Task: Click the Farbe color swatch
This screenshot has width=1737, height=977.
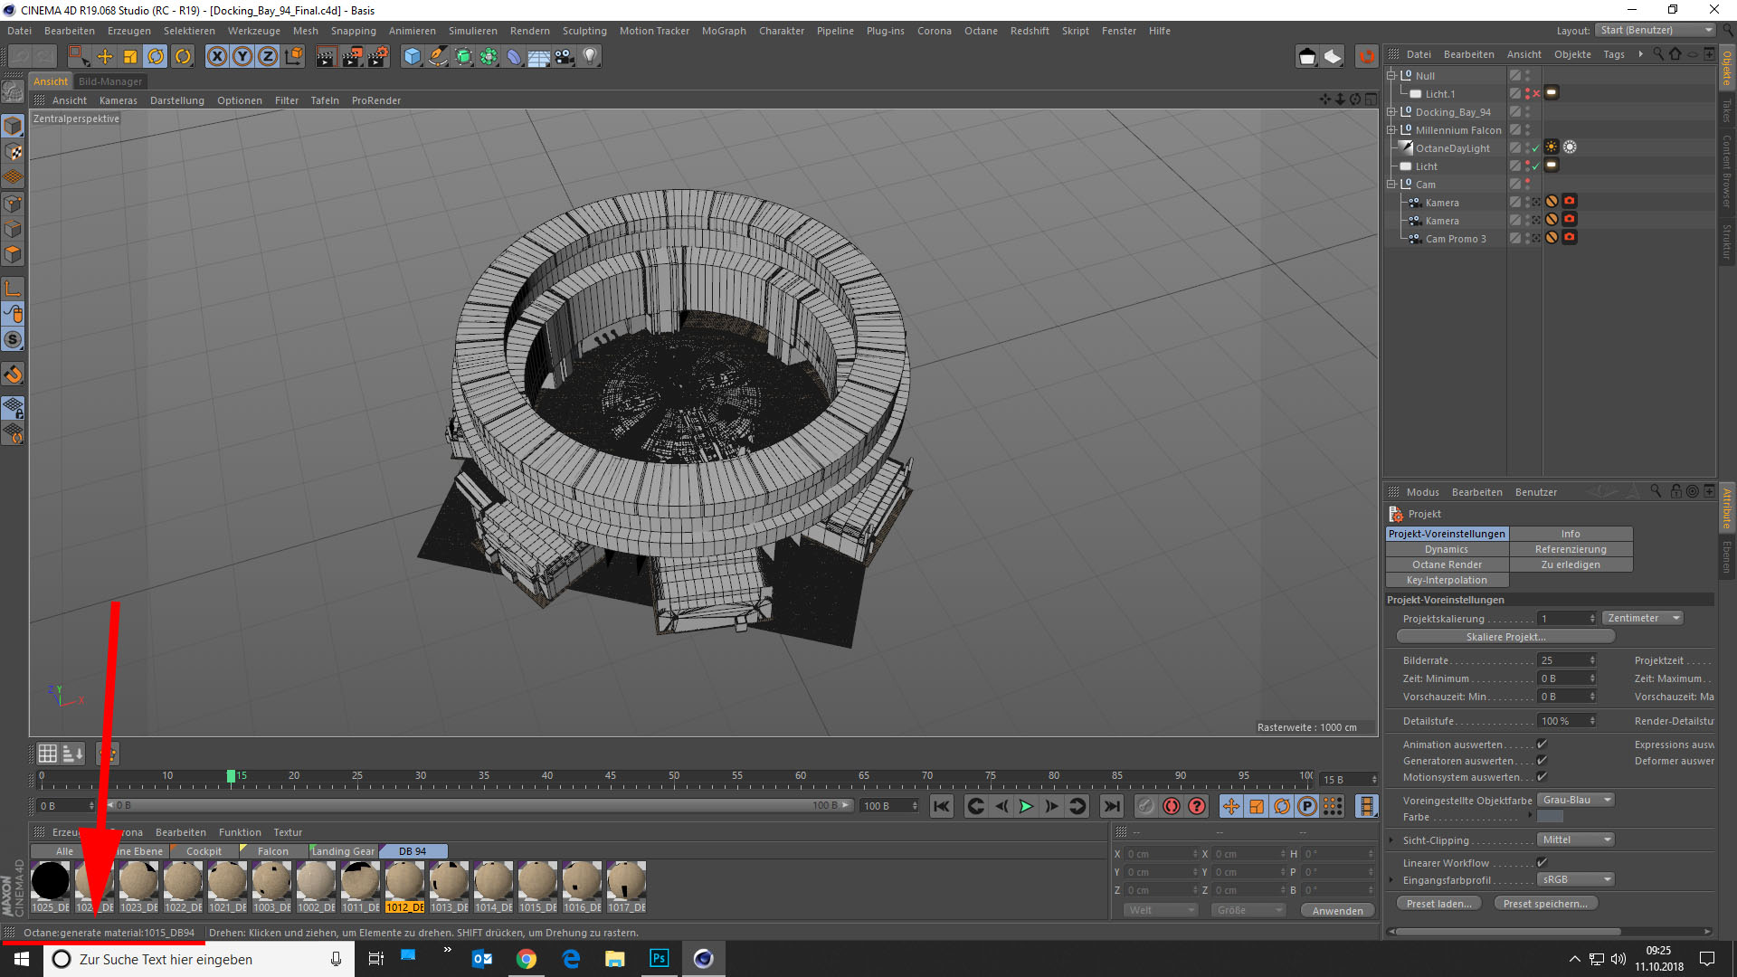Action: pos(1550,817)
